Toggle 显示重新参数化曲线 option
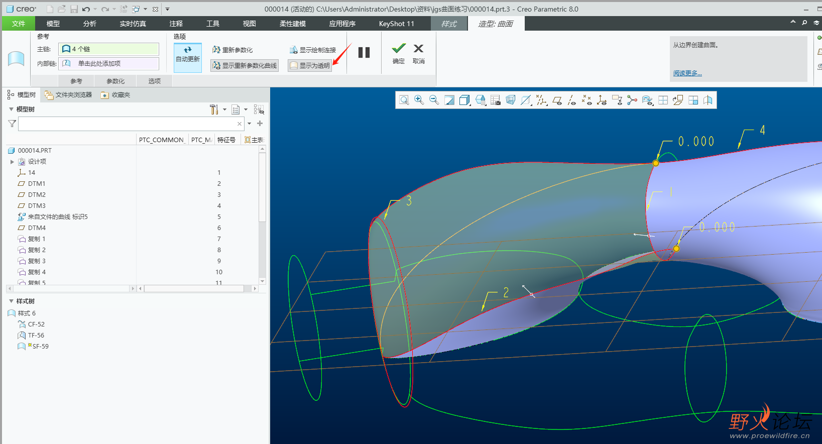 (x=245, y=65)
